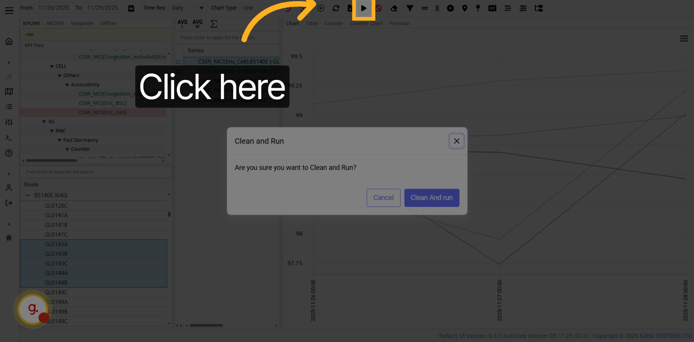Select CSSR_MCI(Eric_BSC) in KPI tree
This screenshot has height=342, width=694.
(103, 103)
